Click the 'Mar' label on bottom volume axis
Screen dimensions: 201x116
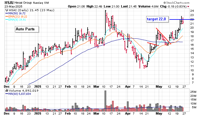point(96,113)
